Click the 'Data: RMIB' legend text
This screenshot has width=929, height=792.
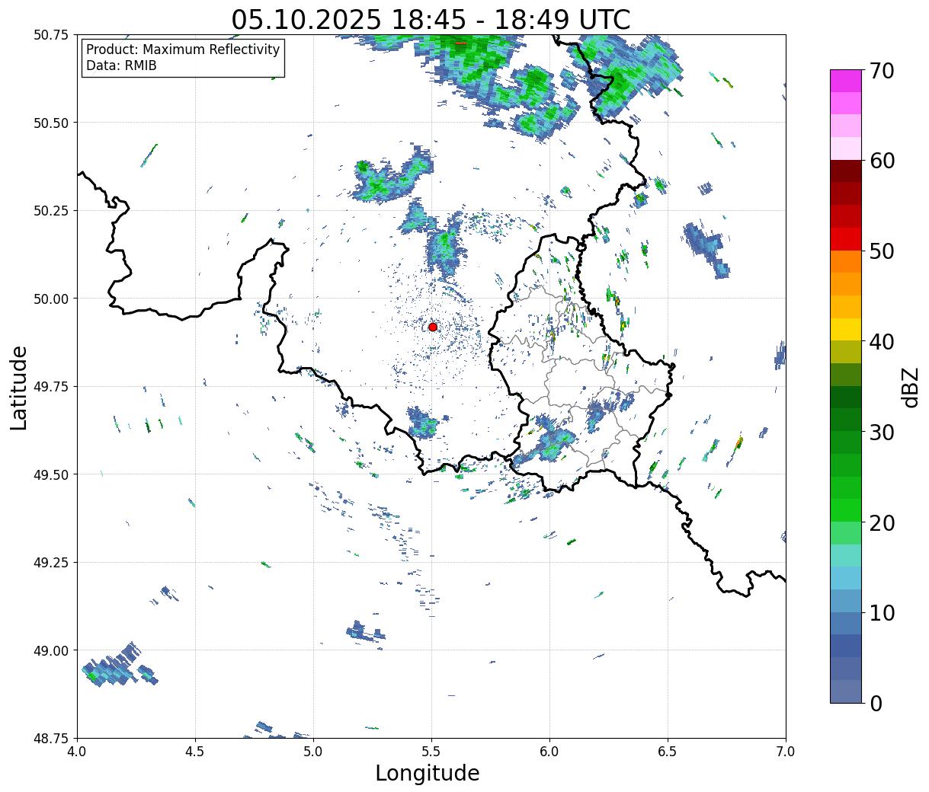[x=121, y=66]
